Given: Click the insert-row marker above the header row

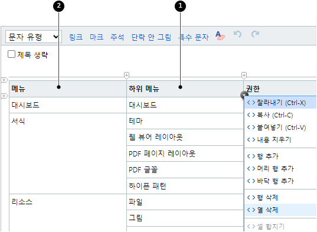Looking at the screenshot, I should [x=4, y=80].
